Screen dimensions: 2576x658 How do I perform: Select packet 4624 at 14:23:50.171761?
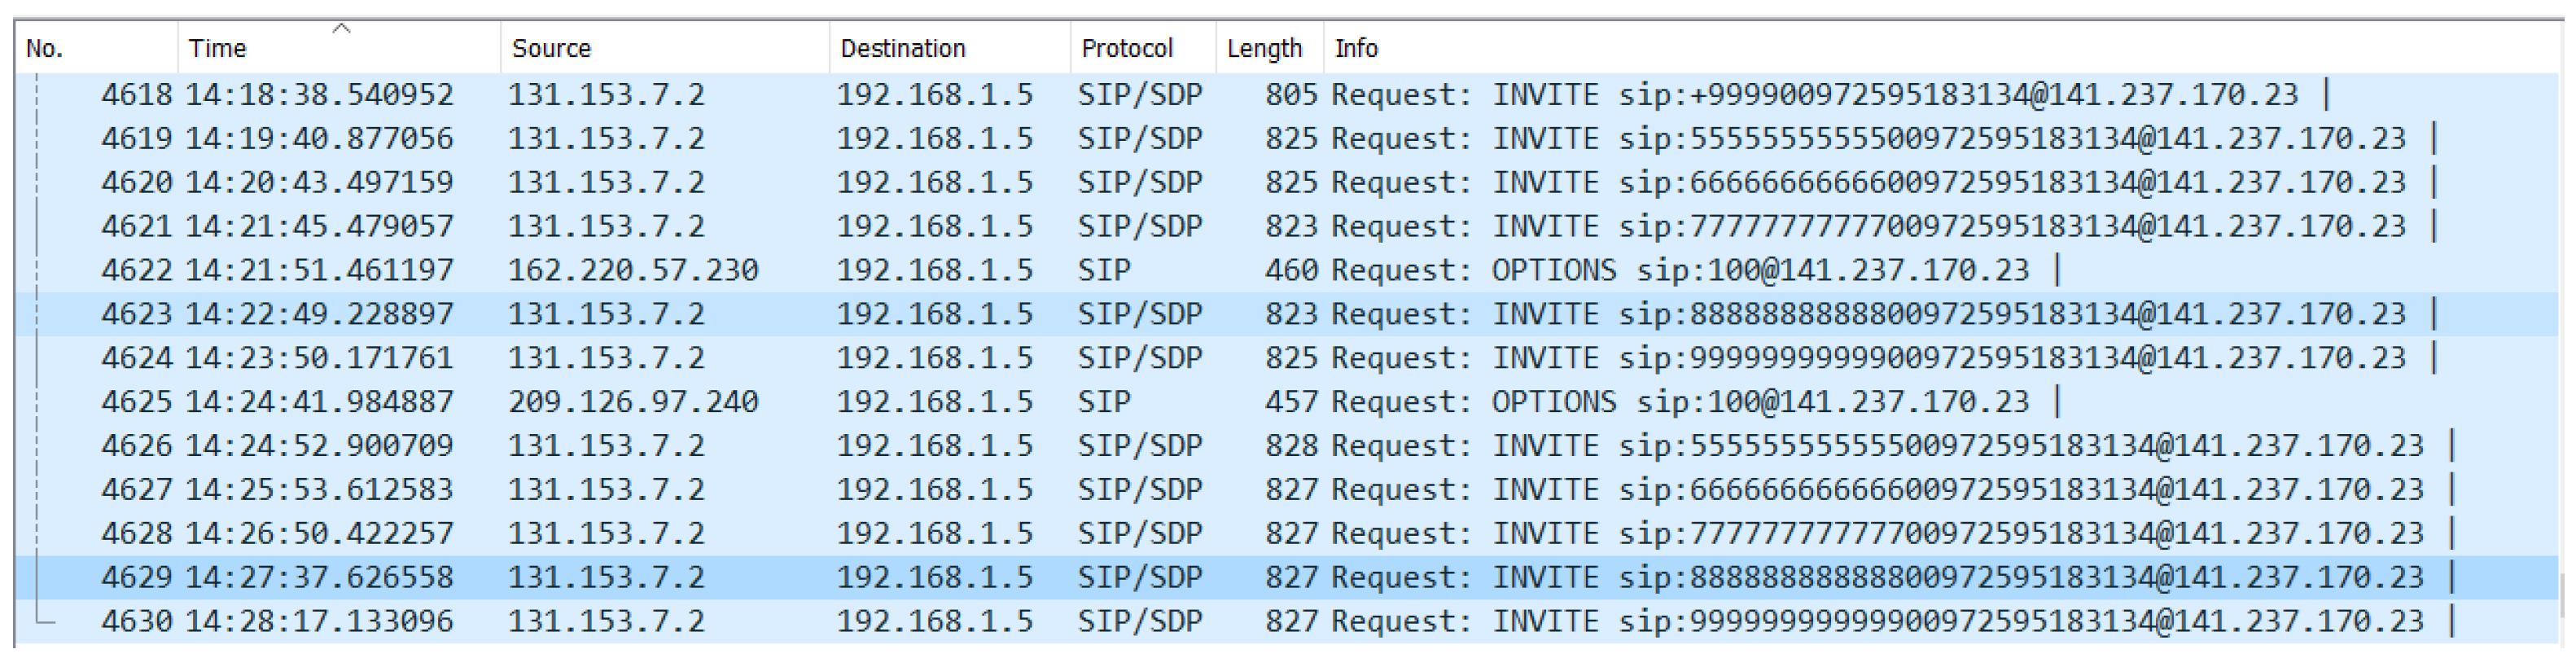pos(318,359)
